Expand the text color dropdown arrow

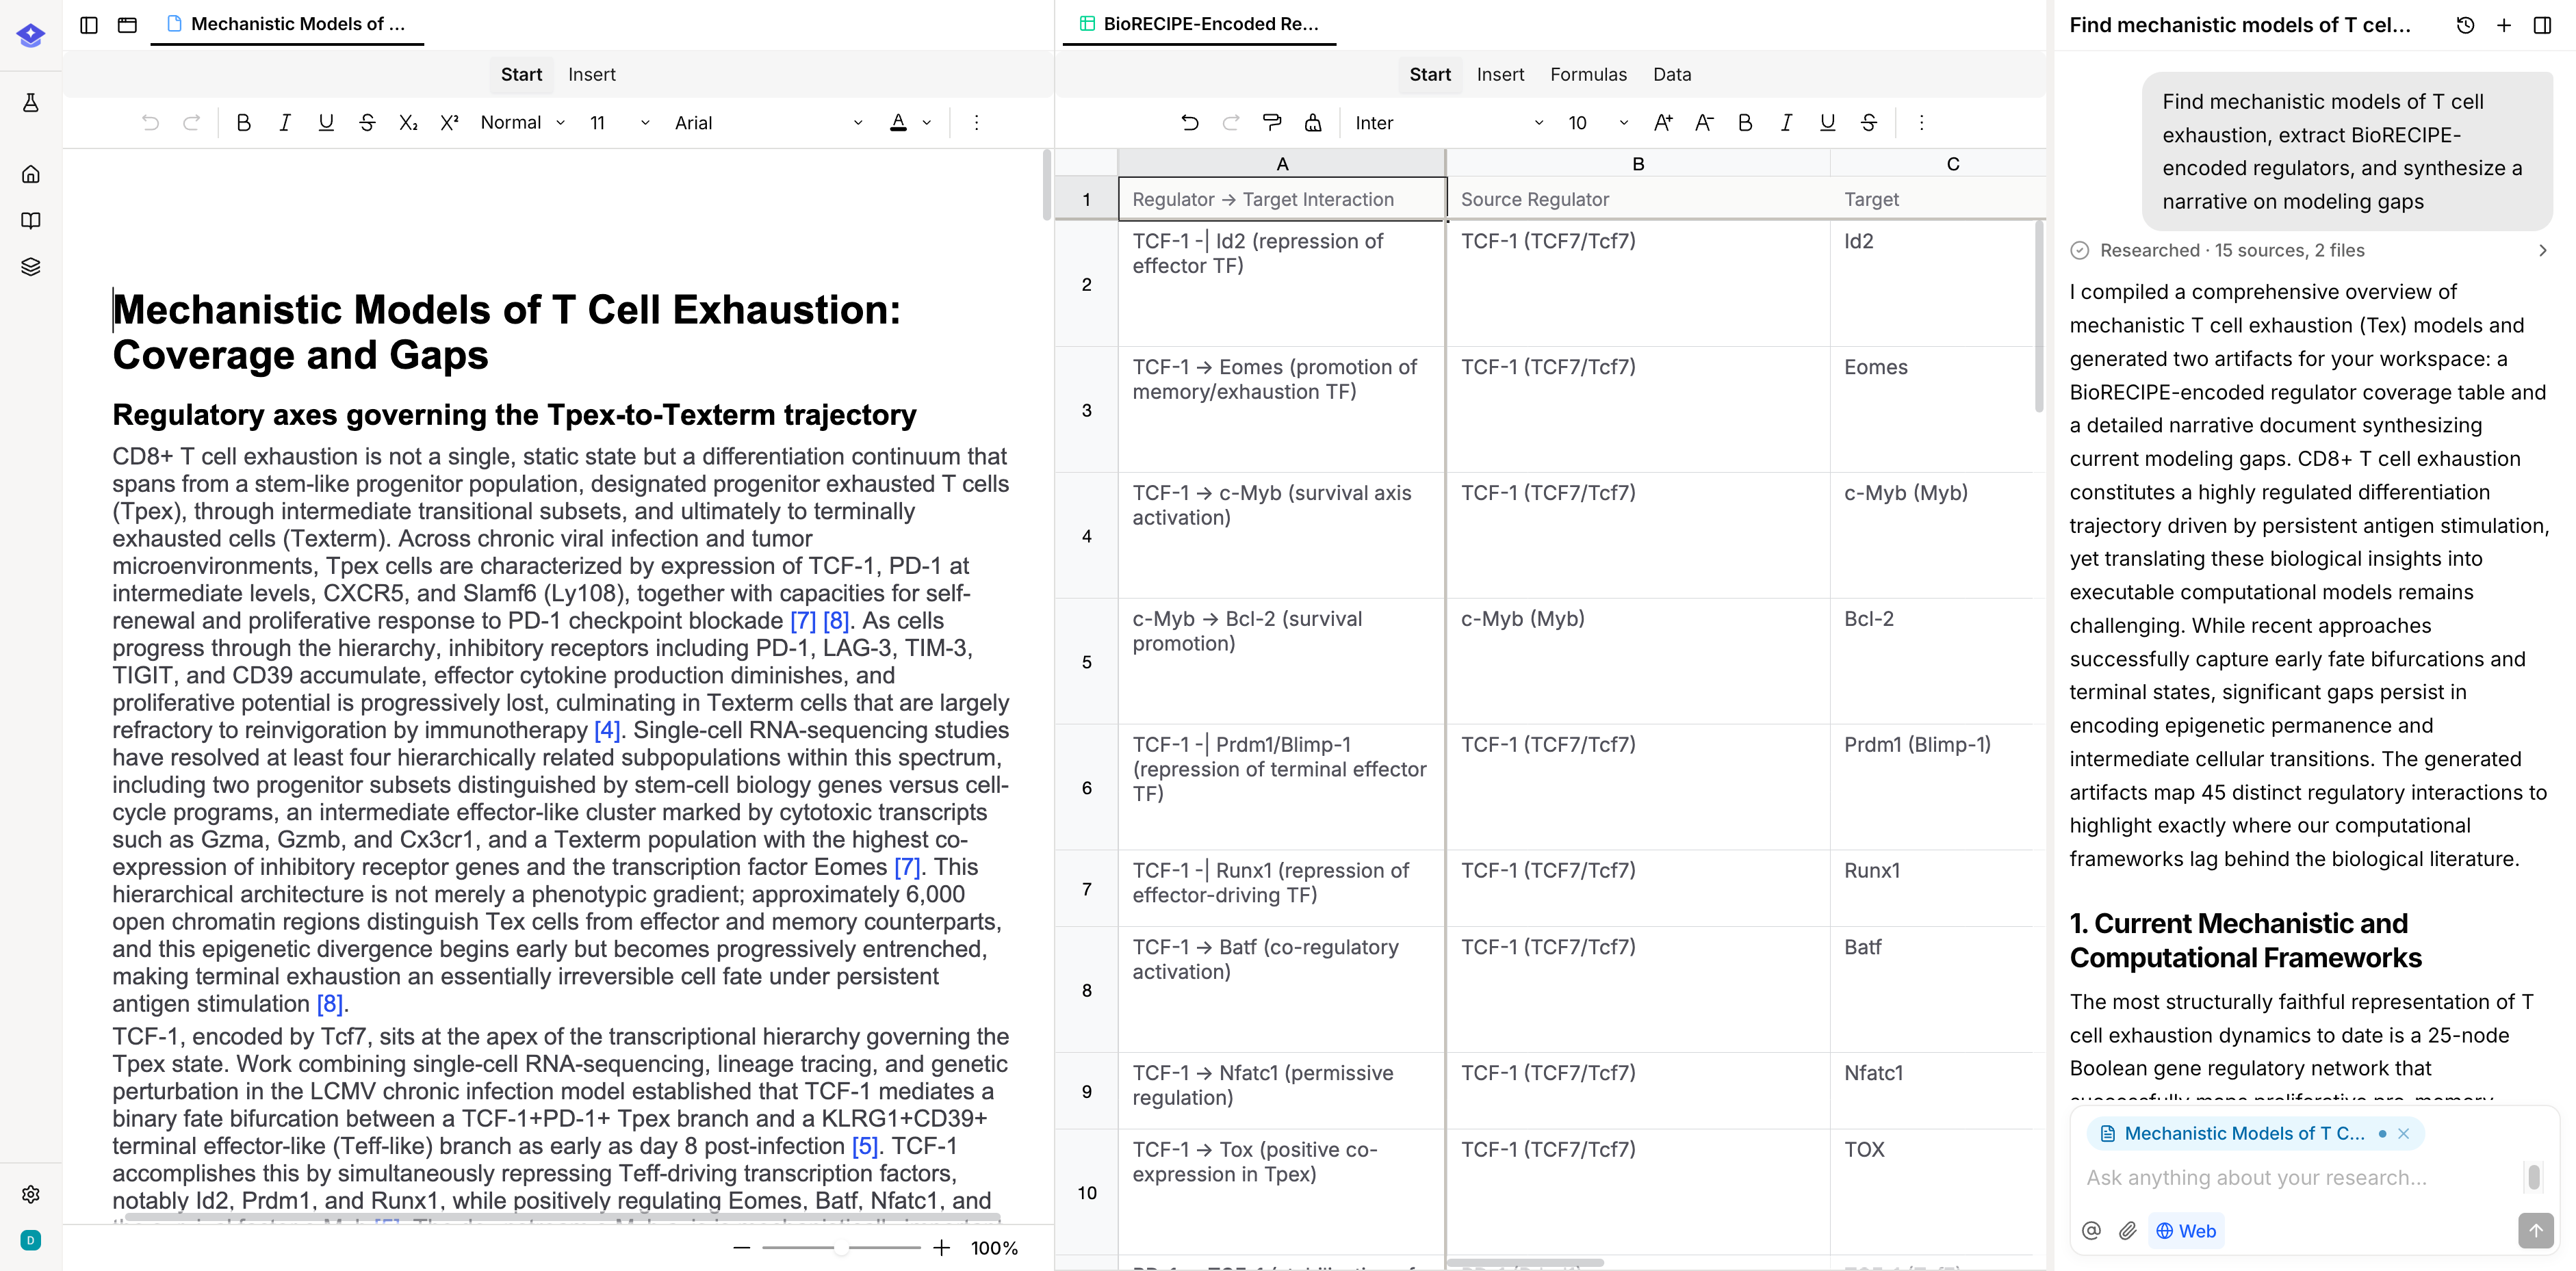927,123
